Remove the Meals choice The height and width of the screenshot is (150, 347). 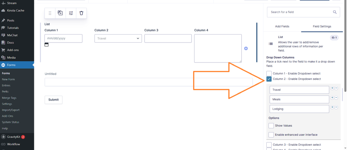click(336, 98)
